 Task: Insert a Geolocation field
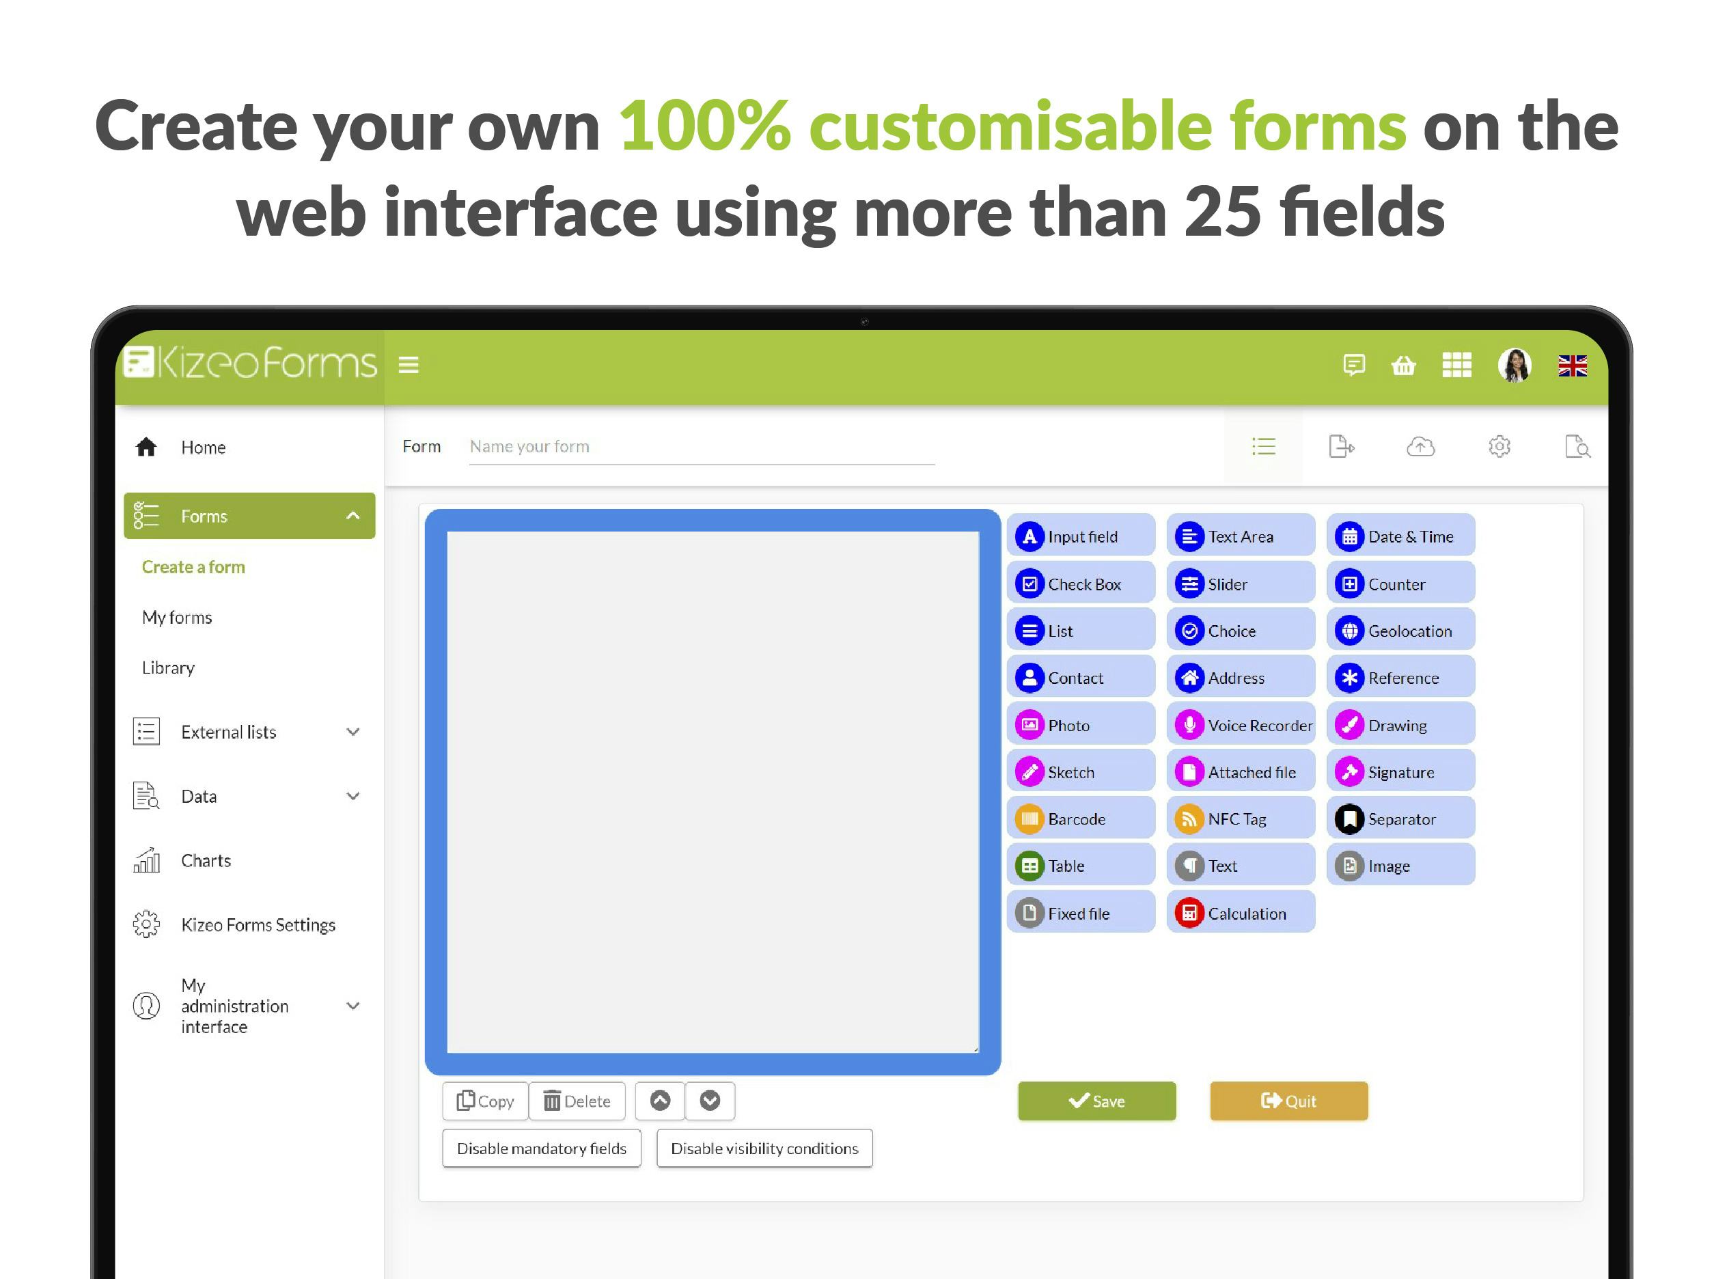click(1400, 631)
